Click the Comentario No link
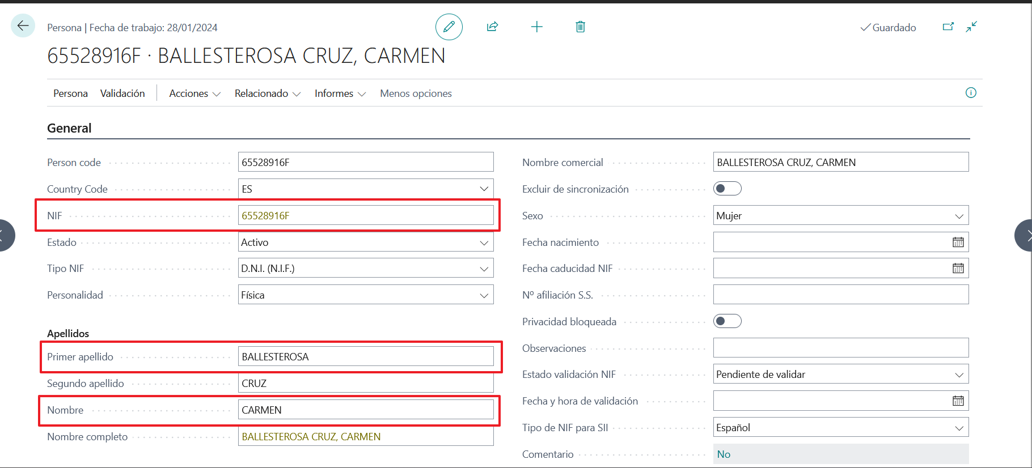The width and height of the screenshot is (1032, 468). click(x=723, y=454)
